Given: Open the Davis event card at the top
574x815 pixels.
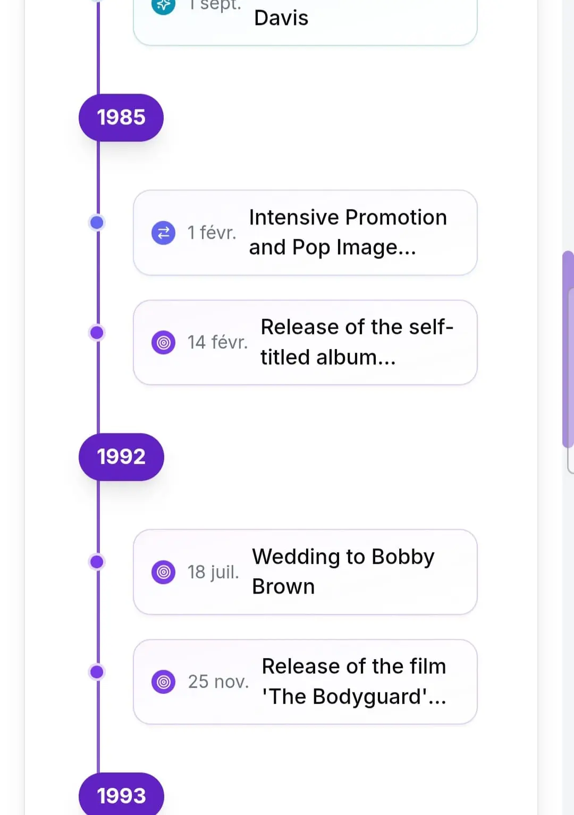Looking at the screenshot, I should [305, 21].
